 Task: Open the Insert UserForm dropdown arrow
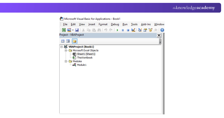tap(73, 30)
